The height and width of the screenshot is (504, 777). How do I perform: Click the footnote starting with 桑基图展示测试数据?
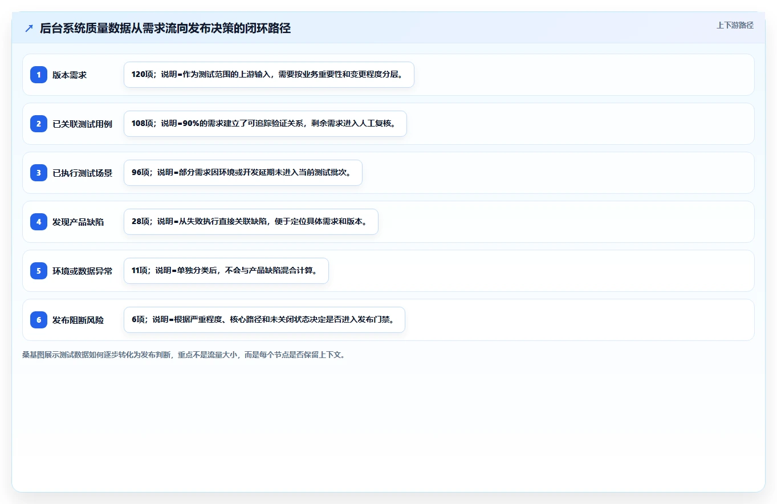pyautogui.click(x=184, y=355)
